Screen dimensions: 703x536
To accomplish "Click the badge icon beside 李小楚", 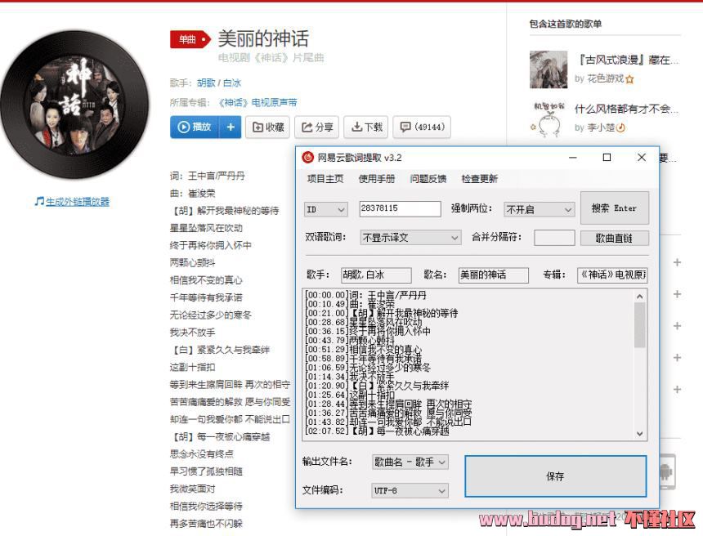I will 621,128.
